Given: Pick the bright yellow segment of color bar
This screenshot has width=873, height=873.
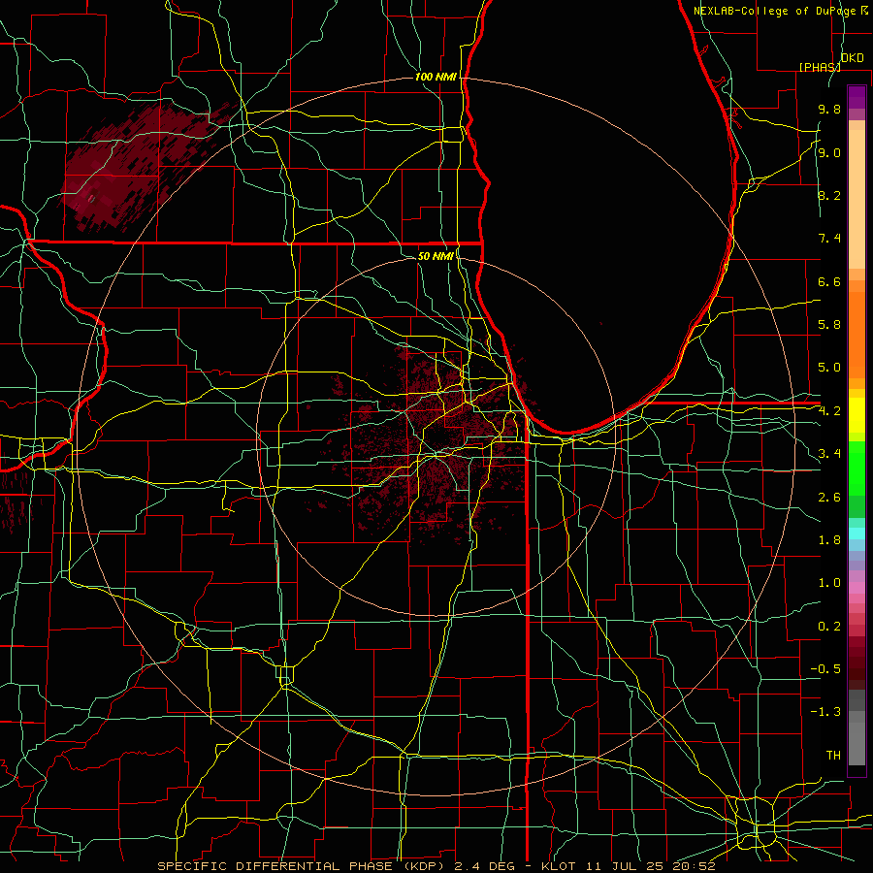Looking at the screenshot, I should click(x=857, y=415).
